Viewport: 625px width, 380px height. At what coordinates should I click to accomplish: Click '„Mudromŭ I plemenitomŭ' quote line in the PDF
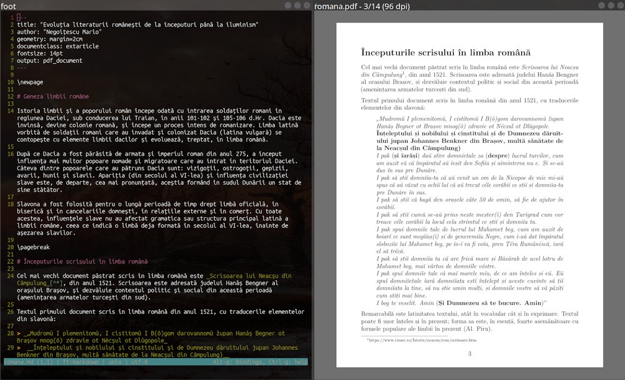tap(470, 119)
